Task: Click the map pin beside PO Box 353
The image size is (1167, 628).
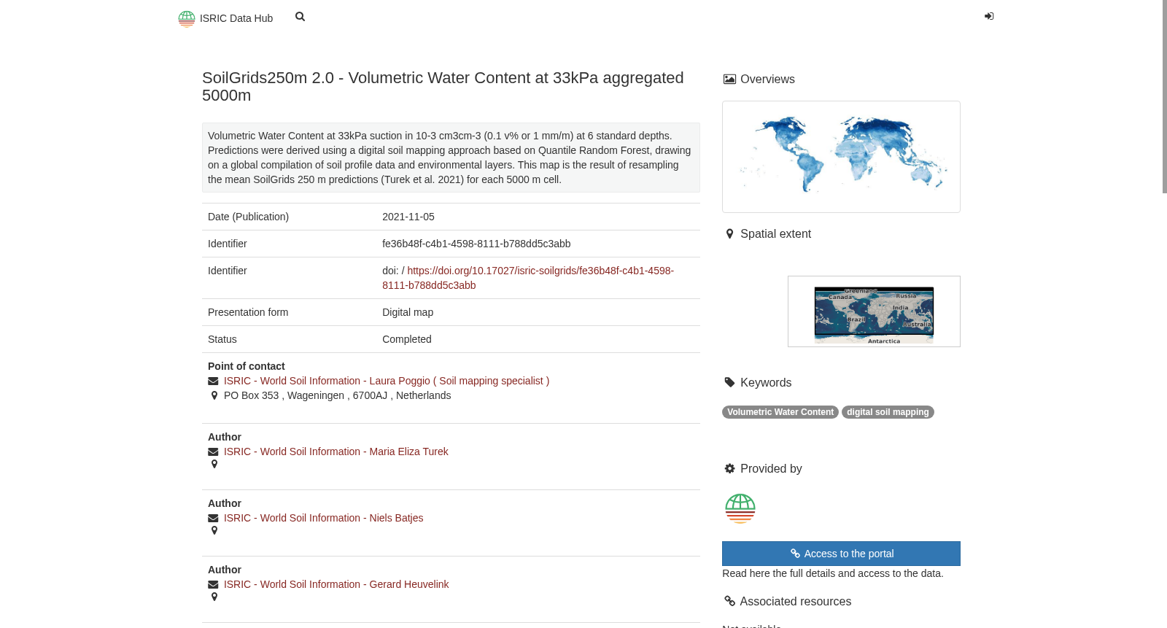Action: 214,395
